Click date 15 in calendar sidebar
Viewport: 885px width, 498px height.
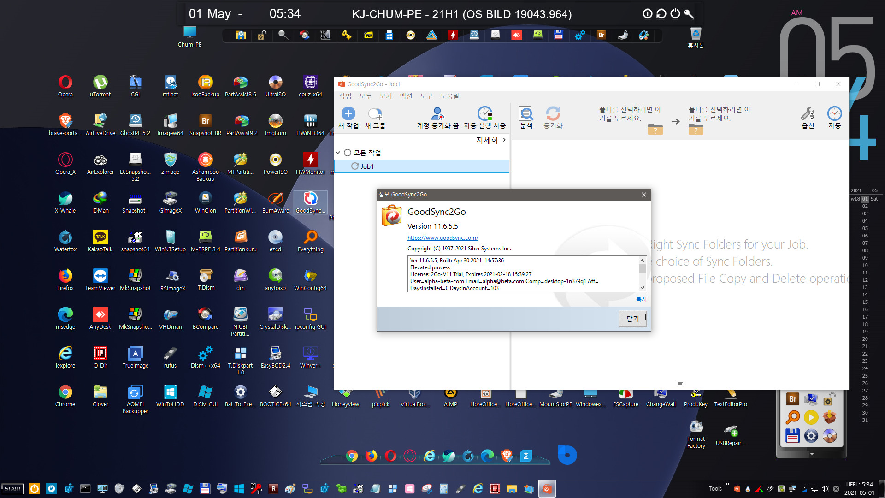click(x=865, y=302)
